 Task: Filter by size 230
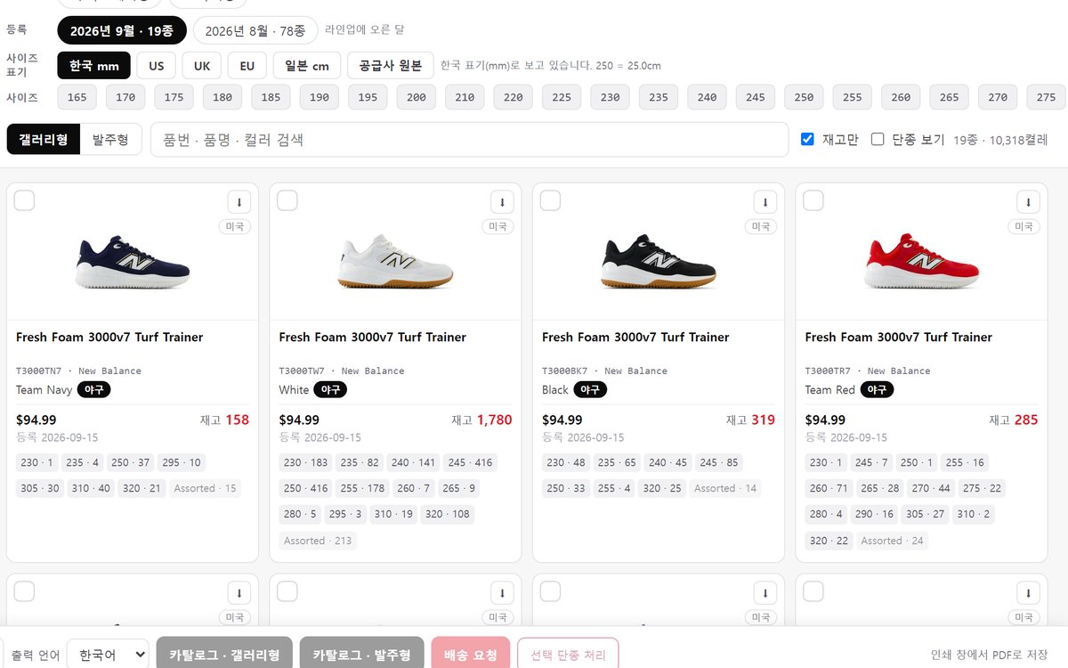611,97
